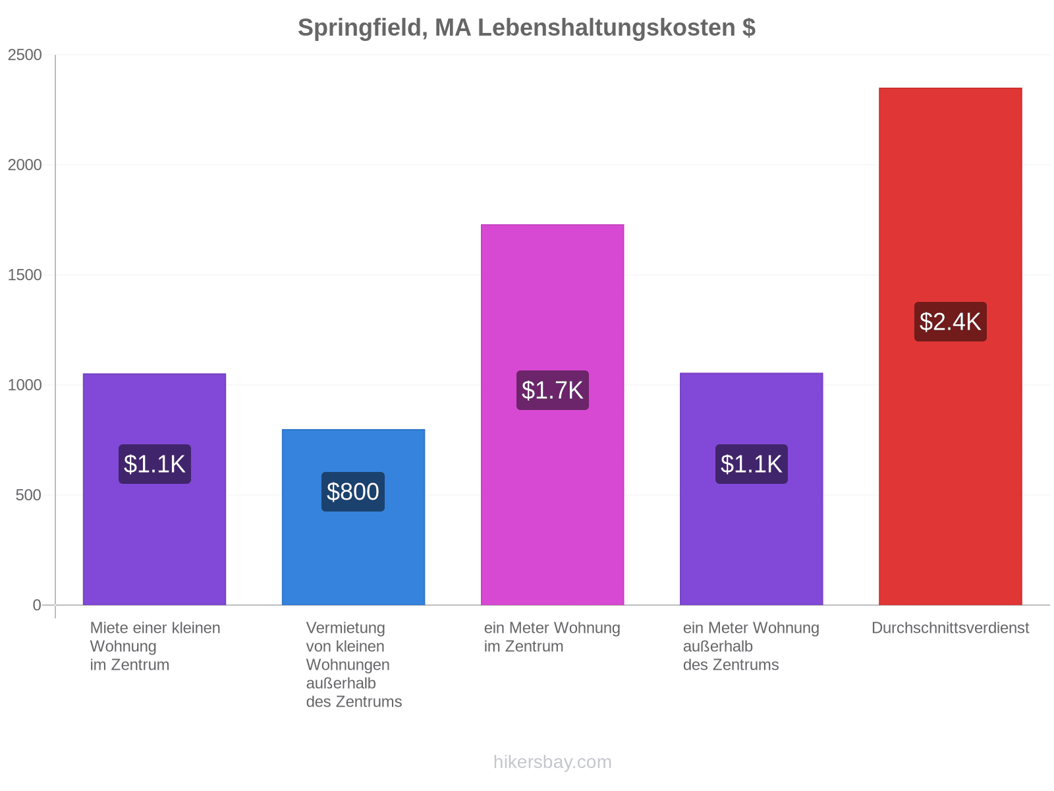Viewport: 1054px width, 791px height.
Task: Click the ein Meter Wohnung im Zentrum label
Action: point(552,637)
